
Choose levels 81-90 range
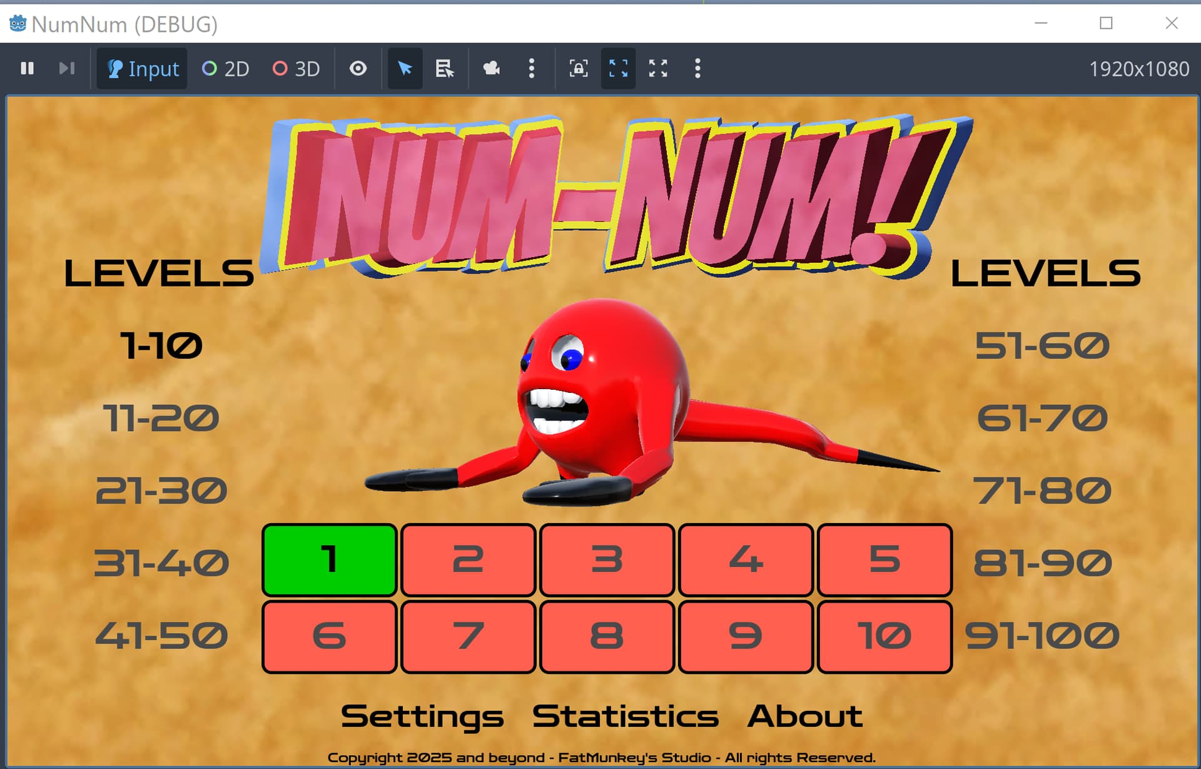1043,563
